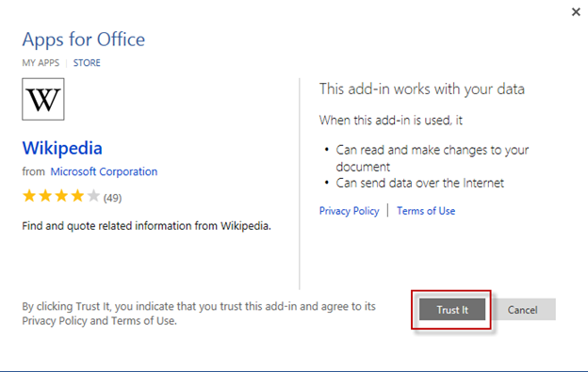
Task: Click the (49) review count
Action: (112, 198)
